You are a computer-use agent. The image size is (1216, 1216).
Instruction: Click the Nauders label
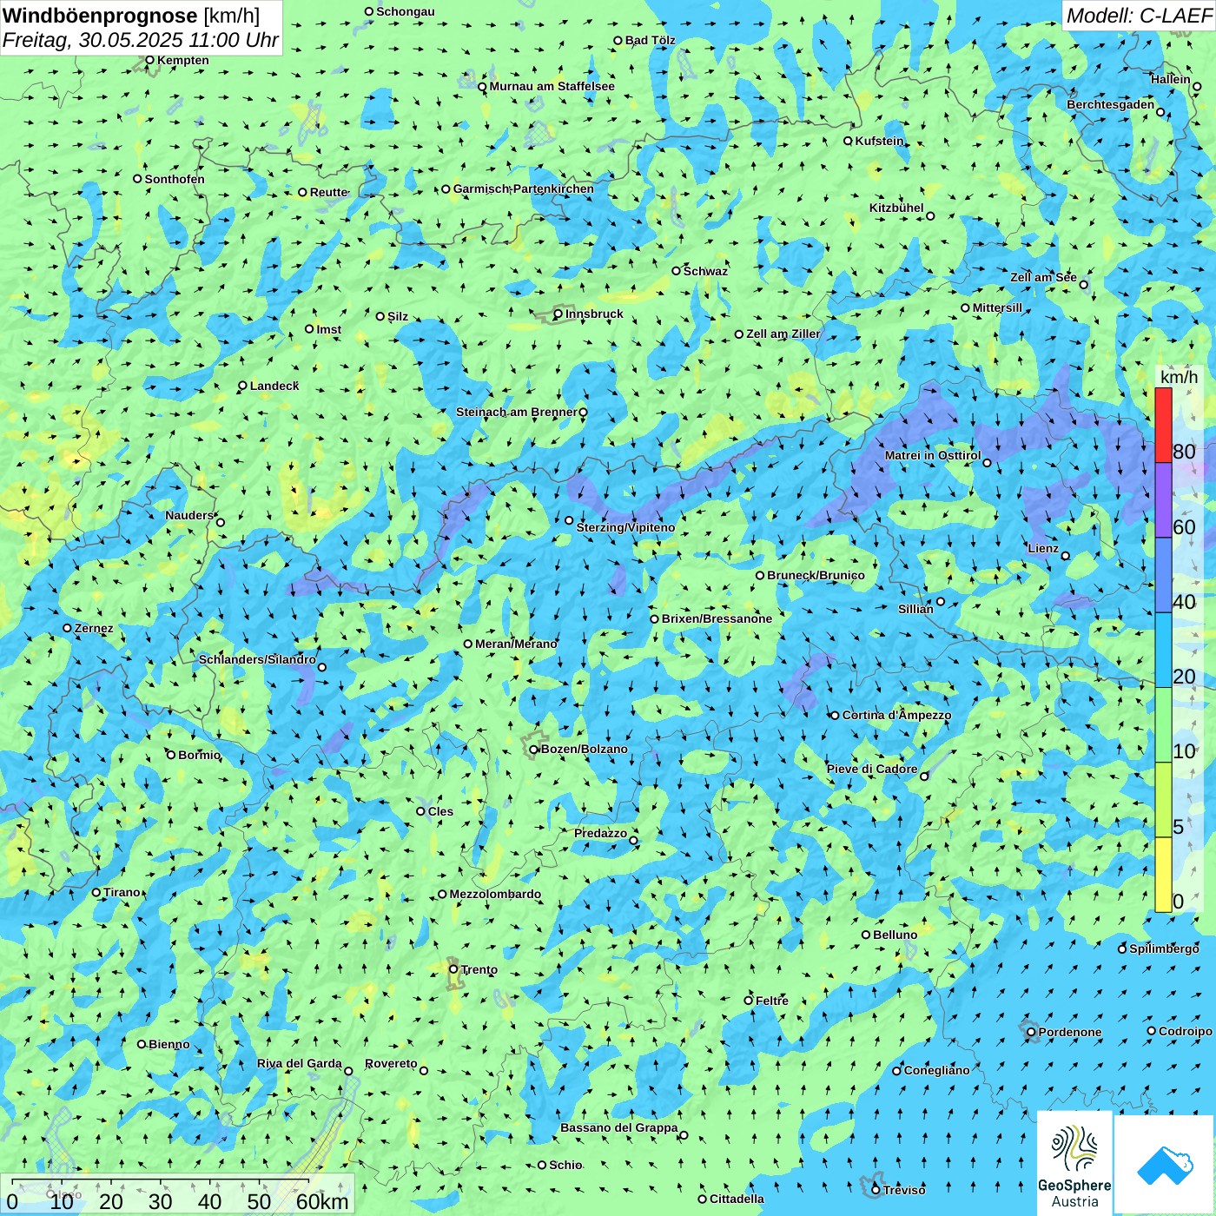tap(189, 515)
